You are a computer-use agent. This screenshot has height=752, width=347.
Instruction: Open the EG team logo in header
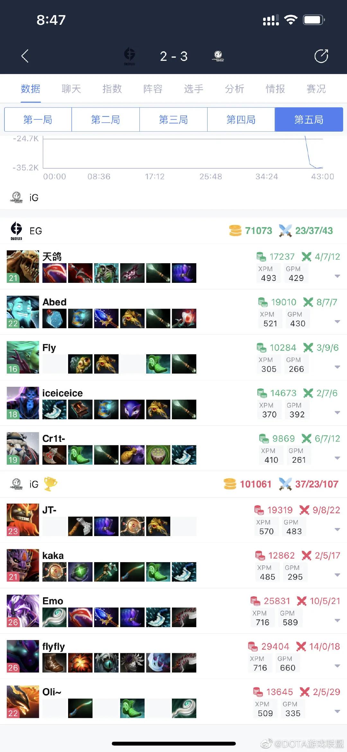[129, 56]
